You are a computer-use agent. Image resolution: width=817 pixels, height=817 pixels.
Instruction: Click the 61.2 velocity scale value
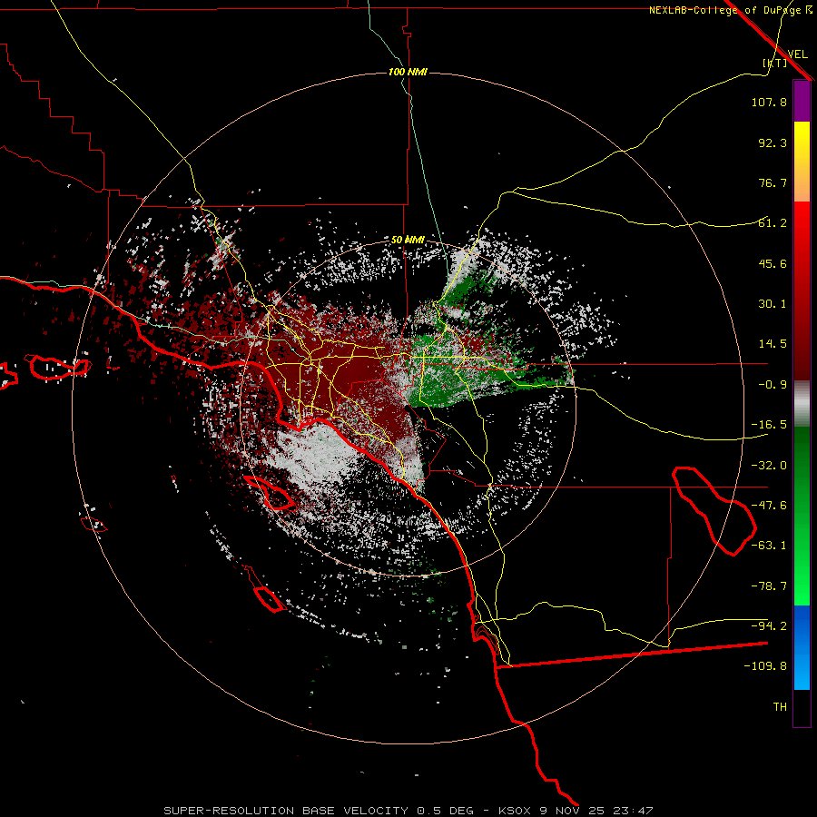coord(773,223)
